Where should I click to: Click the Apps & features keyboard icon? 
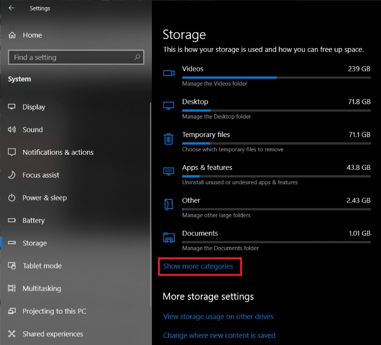[169, 171]
